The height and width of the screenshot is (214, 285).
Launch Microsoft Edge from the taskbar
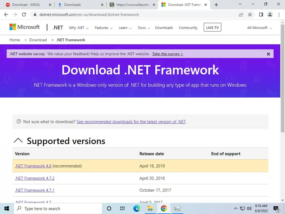click(136, 208)
